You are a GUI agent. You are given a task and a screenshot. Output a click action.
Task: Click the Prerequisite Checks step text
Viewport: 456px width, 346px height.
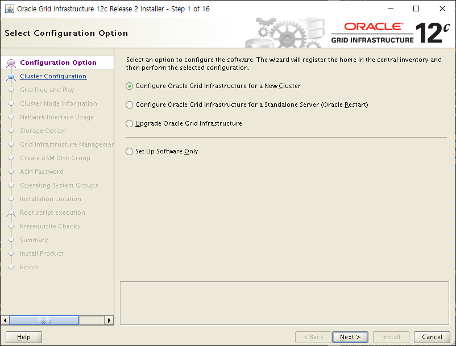(49, 226)
